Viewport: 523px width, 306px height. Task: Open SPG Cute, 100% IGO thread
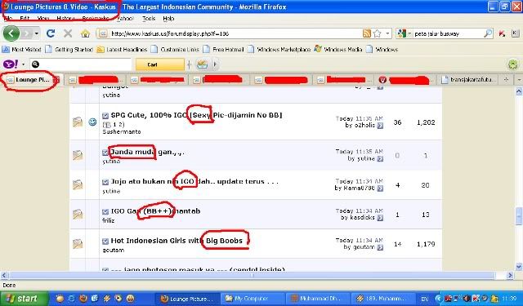point(196,115)
